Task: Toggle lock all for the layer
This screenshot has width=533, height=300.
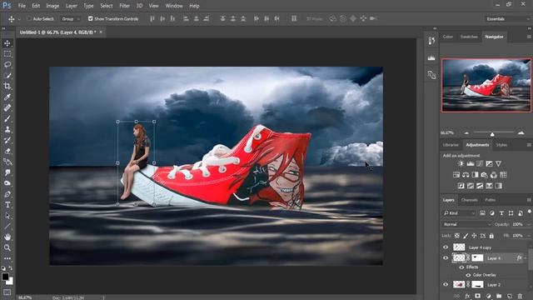Action: point(491,235)
